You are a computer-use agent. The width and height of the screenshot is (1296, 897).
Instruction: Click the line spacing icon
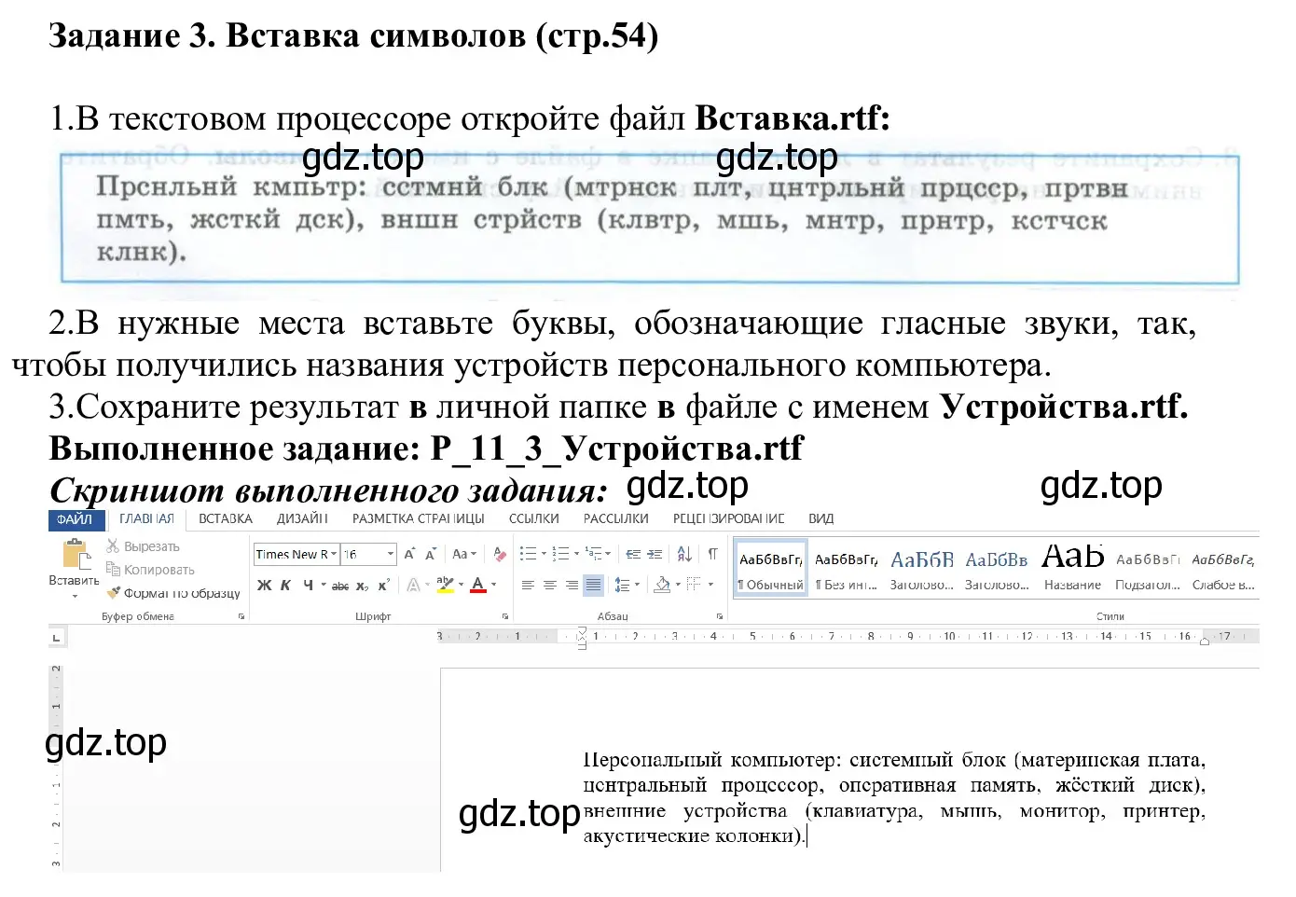click(x=623, y=586)
